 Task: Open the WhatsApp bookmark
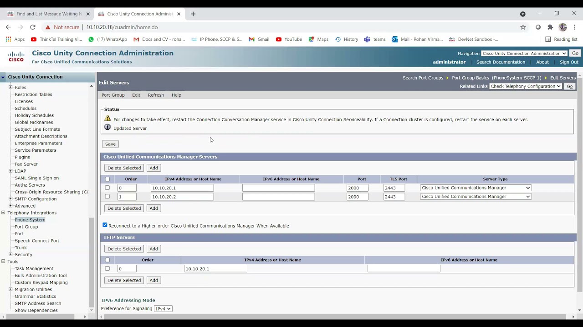coord(107,40)
